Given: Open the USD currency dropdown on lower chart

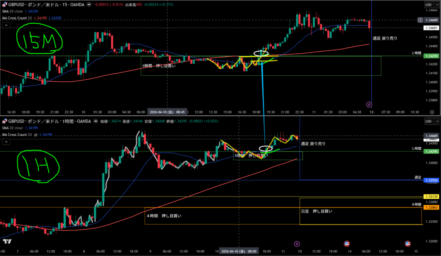Looking at the screenshot, I should pos(429,121).
